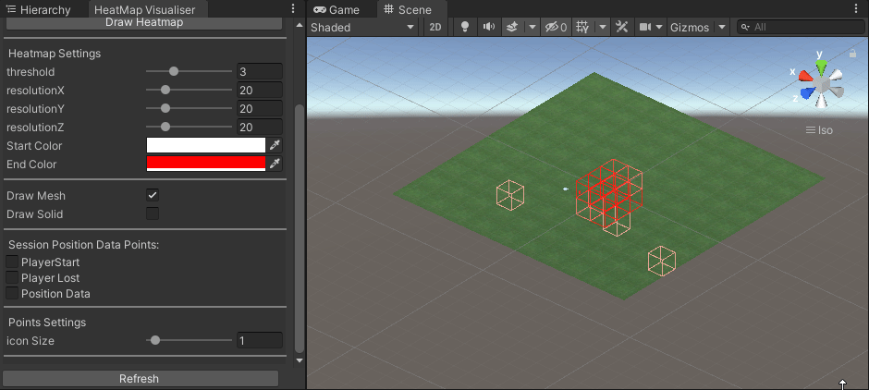Switch to the Scene tab
Image resolution: width=869 pixels, height=390 pixels.
408,9
